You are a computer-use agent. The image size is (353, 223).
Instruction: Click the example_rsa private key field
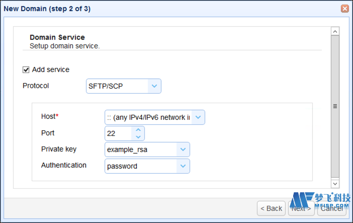[141, 150]
